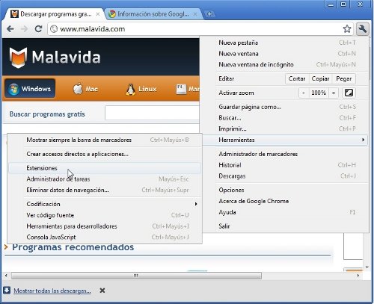Open Administrador de tareas

pos(105,179)
